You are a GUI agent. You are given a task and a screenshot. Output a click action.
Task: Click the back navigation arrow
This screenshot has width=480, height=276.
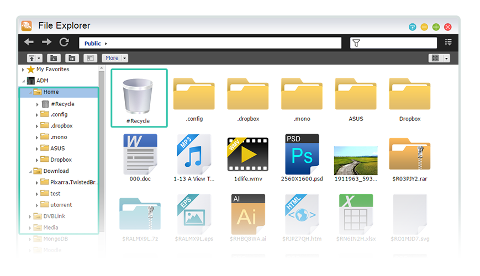point(29,43)
